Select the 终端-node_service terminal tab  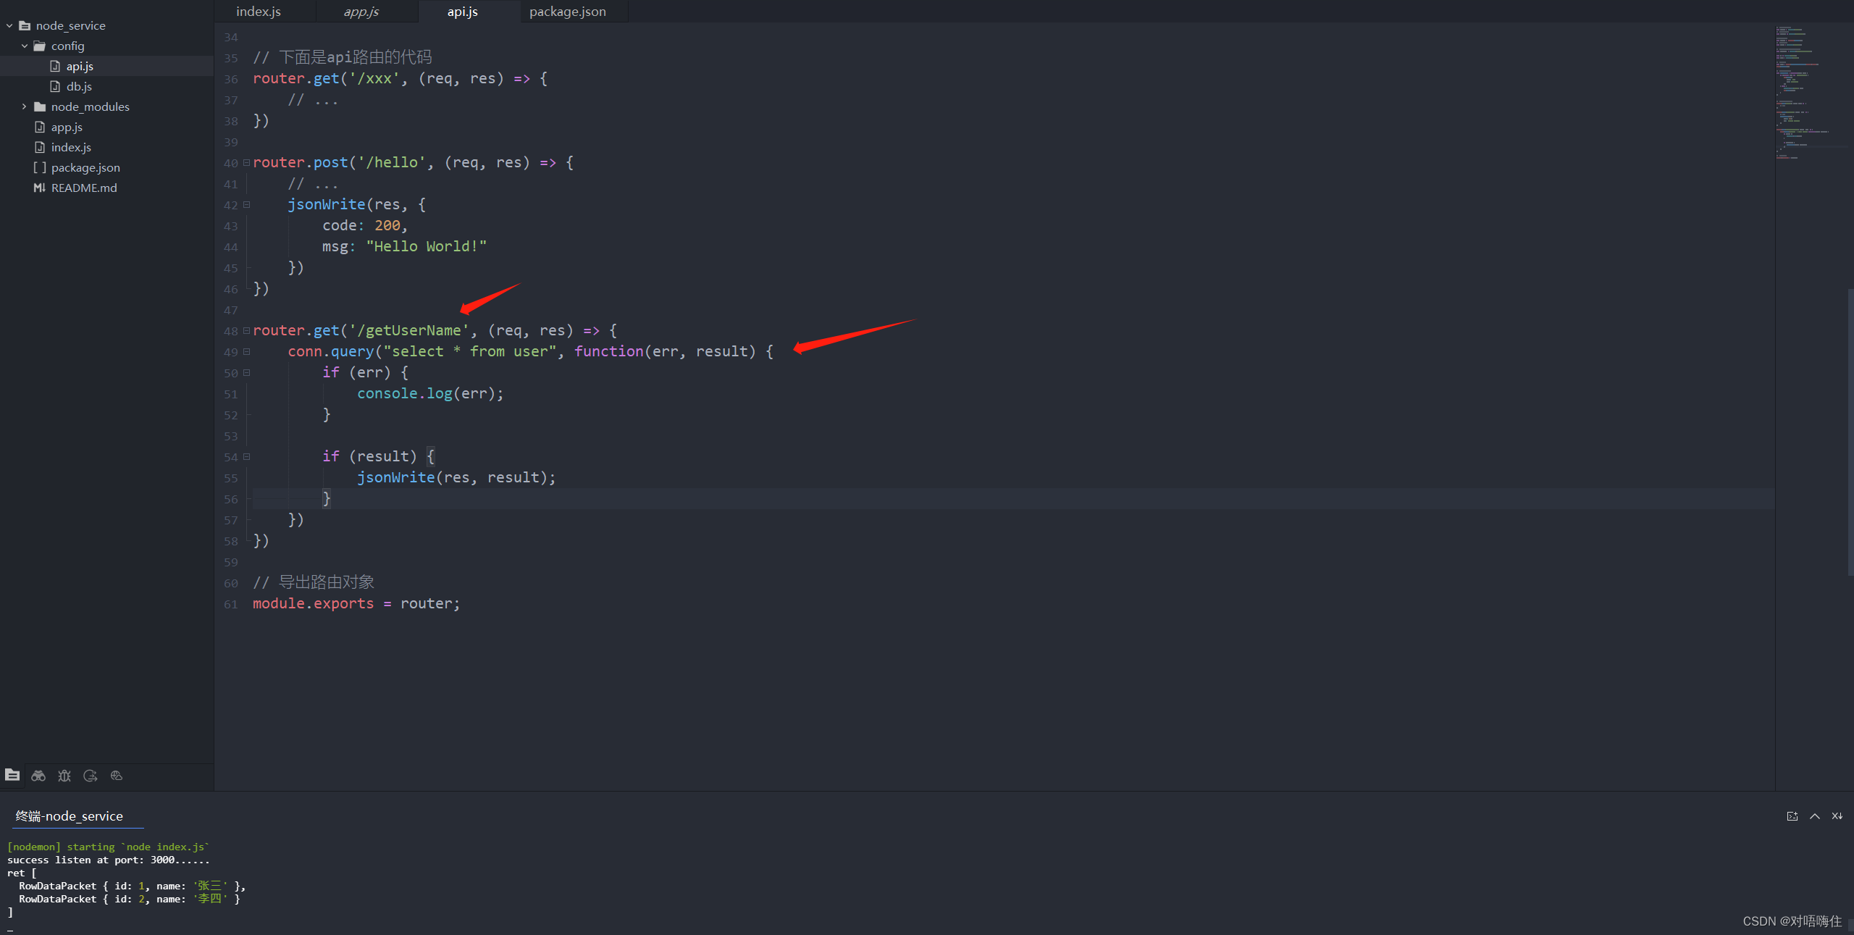(70, 816)
